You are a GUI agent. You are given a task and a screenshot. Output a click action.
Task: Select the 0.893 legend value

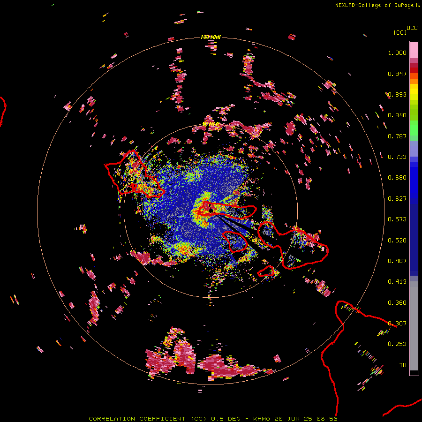pyautogui.click(x=397, y=94)
